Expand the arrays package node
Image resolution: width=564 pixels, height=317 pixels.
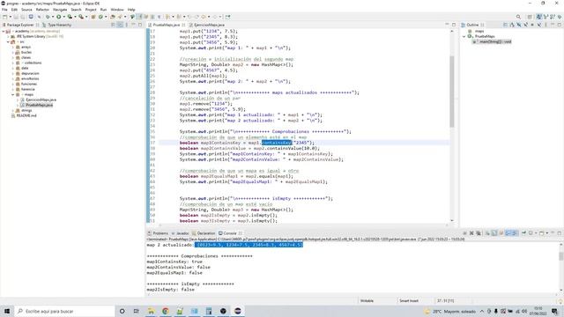tap(13, 47)
